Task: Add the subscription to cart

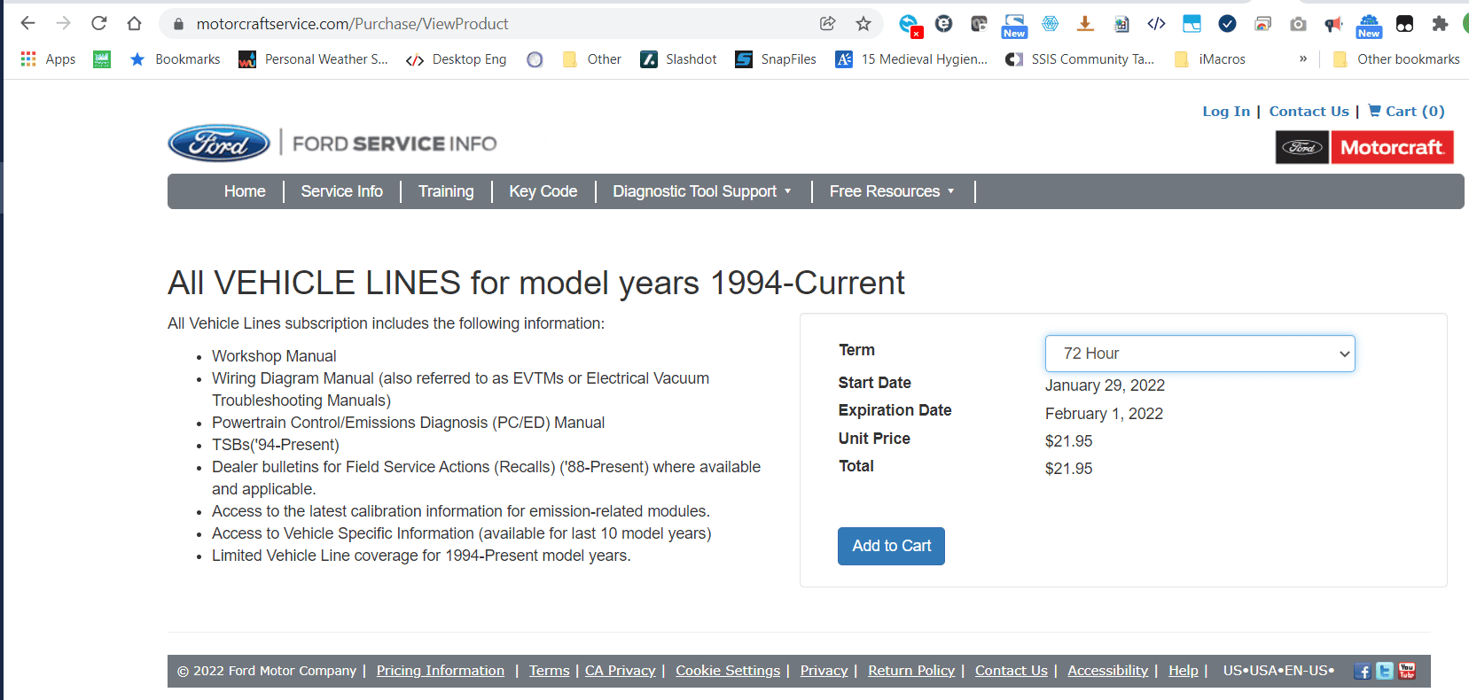Action: click(x=891, y=546)
